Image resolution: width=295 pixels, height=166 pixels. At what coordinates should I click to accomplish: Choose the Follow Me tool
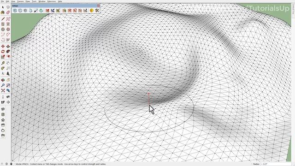click(x=8, y=52)
